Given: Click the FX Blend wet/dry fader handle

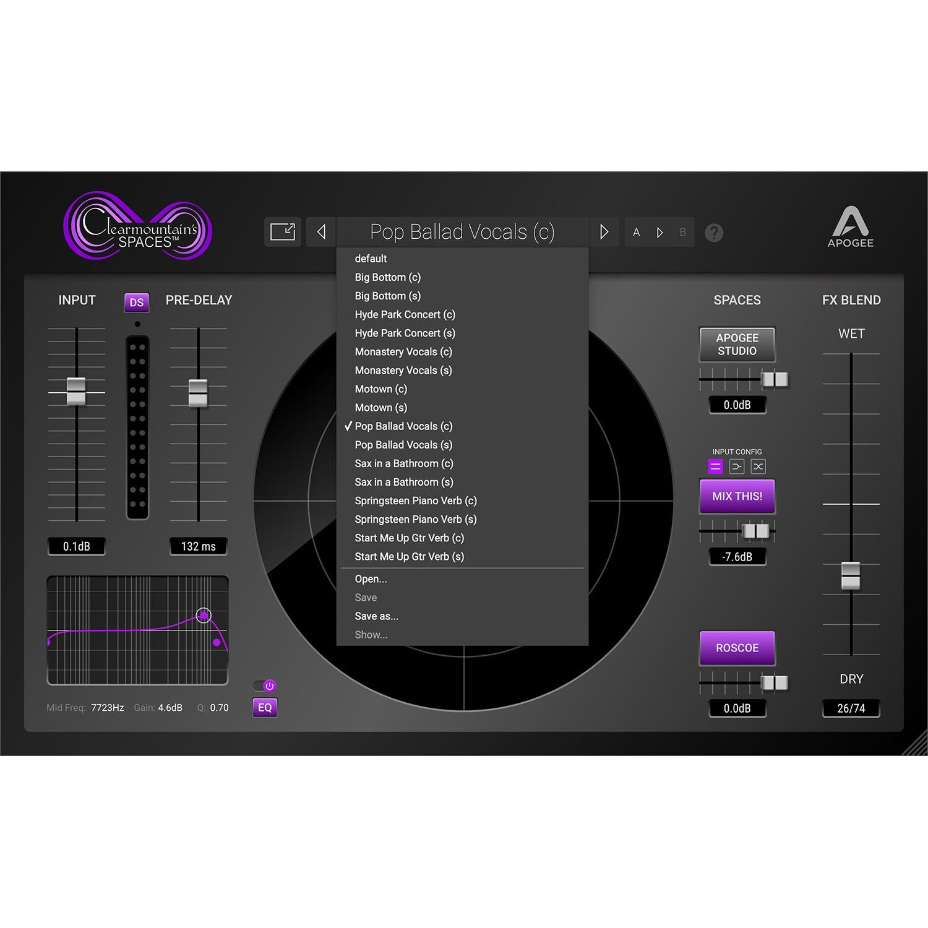Looking at the screenshot, I should pos(851,575).
